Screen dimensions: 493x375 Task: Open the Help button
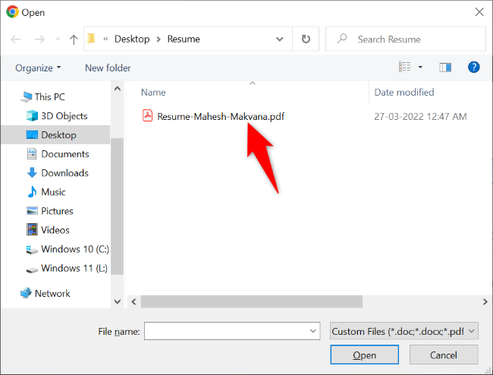473,67
